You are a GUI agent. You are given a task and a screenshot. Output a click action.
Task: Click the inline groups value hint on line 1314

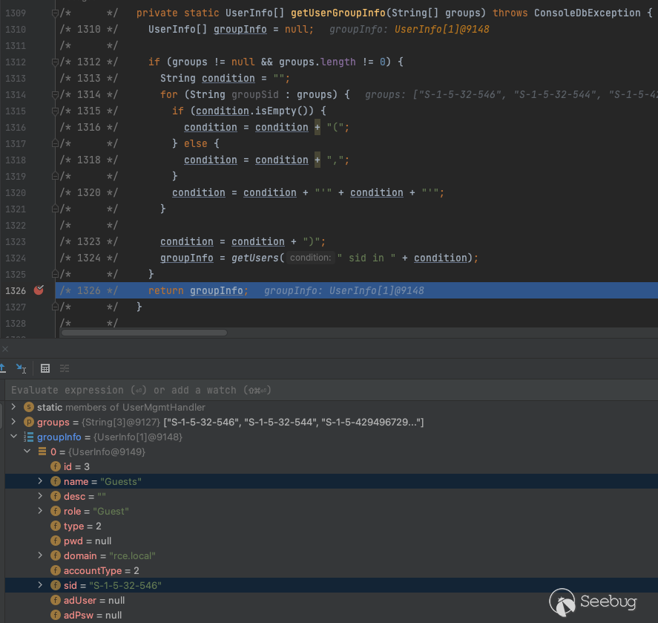pyautogui.click(x=511, y=94)
